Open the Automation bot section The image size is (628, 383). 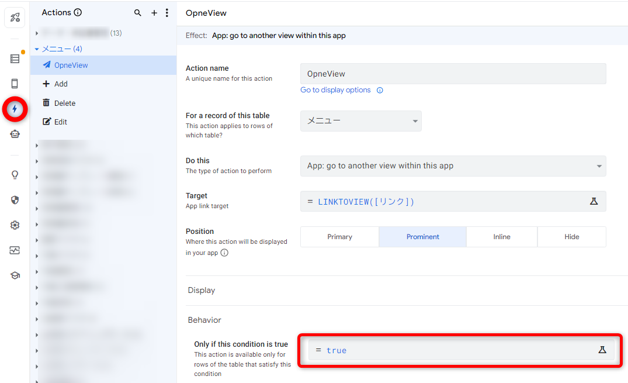click(x=15, y=133)
